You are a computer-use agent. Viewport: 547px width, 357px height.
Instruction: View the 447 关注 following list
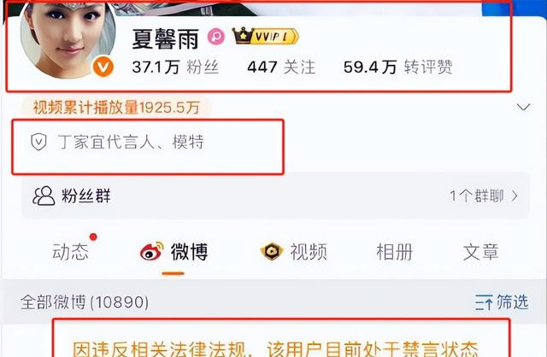281,67
